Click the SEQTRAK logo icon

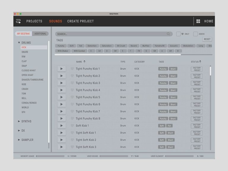(18, 21)
